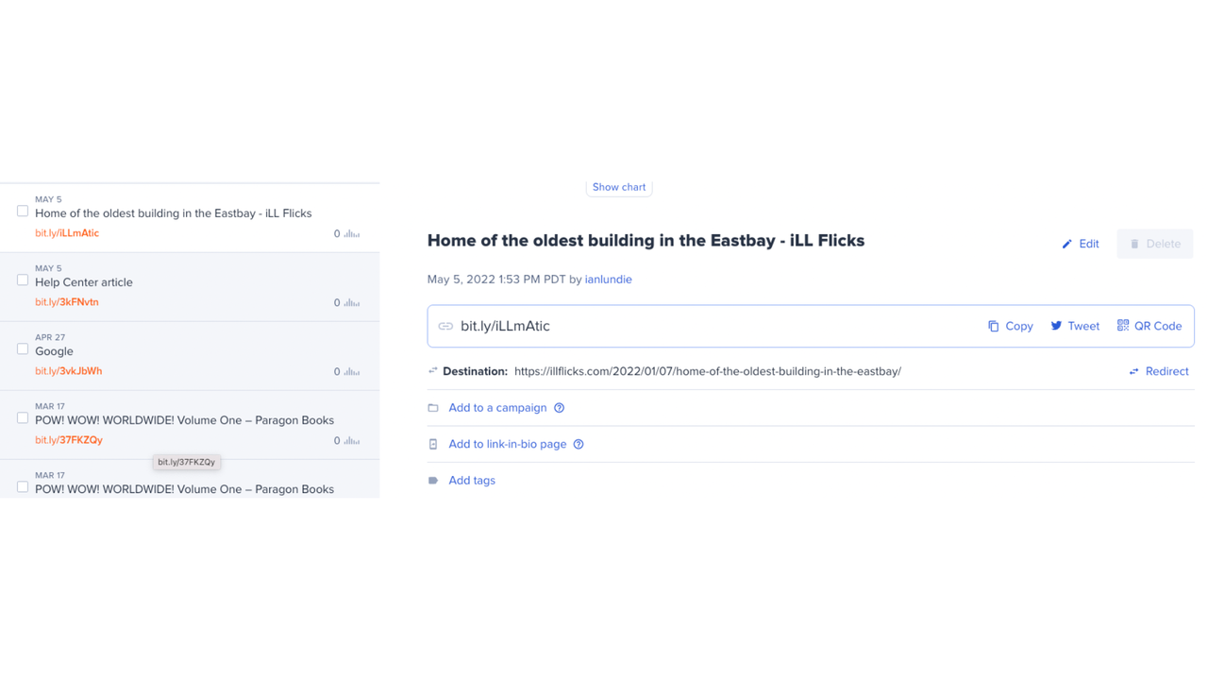This screenshot has width=1208, height=680.
Task: Click the Redirect arrows icon
Action: click(x=1133, y=371)
